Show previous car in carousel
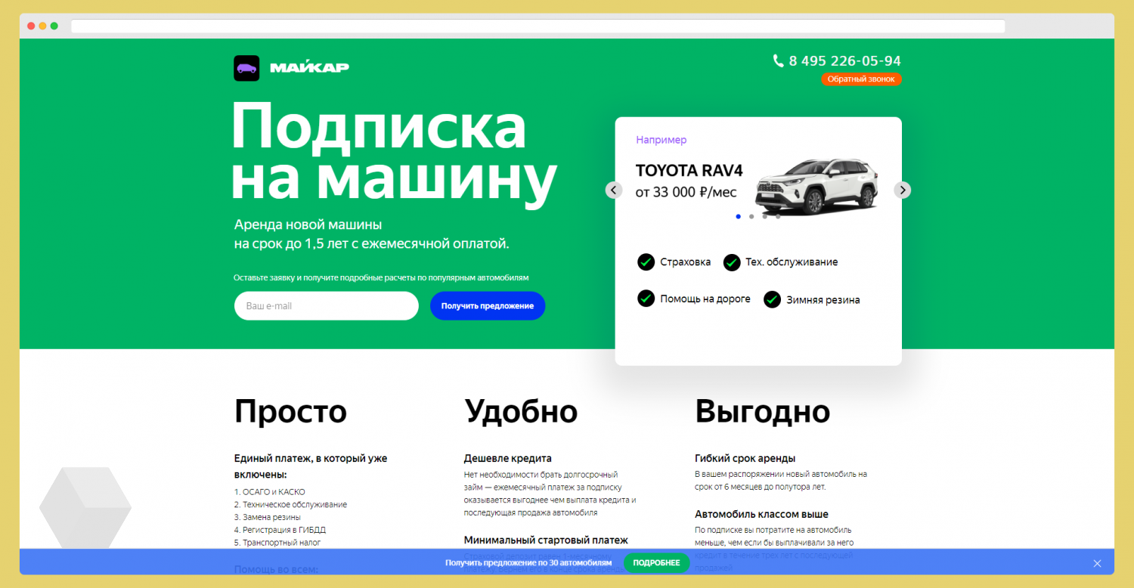 coord(614,190)
